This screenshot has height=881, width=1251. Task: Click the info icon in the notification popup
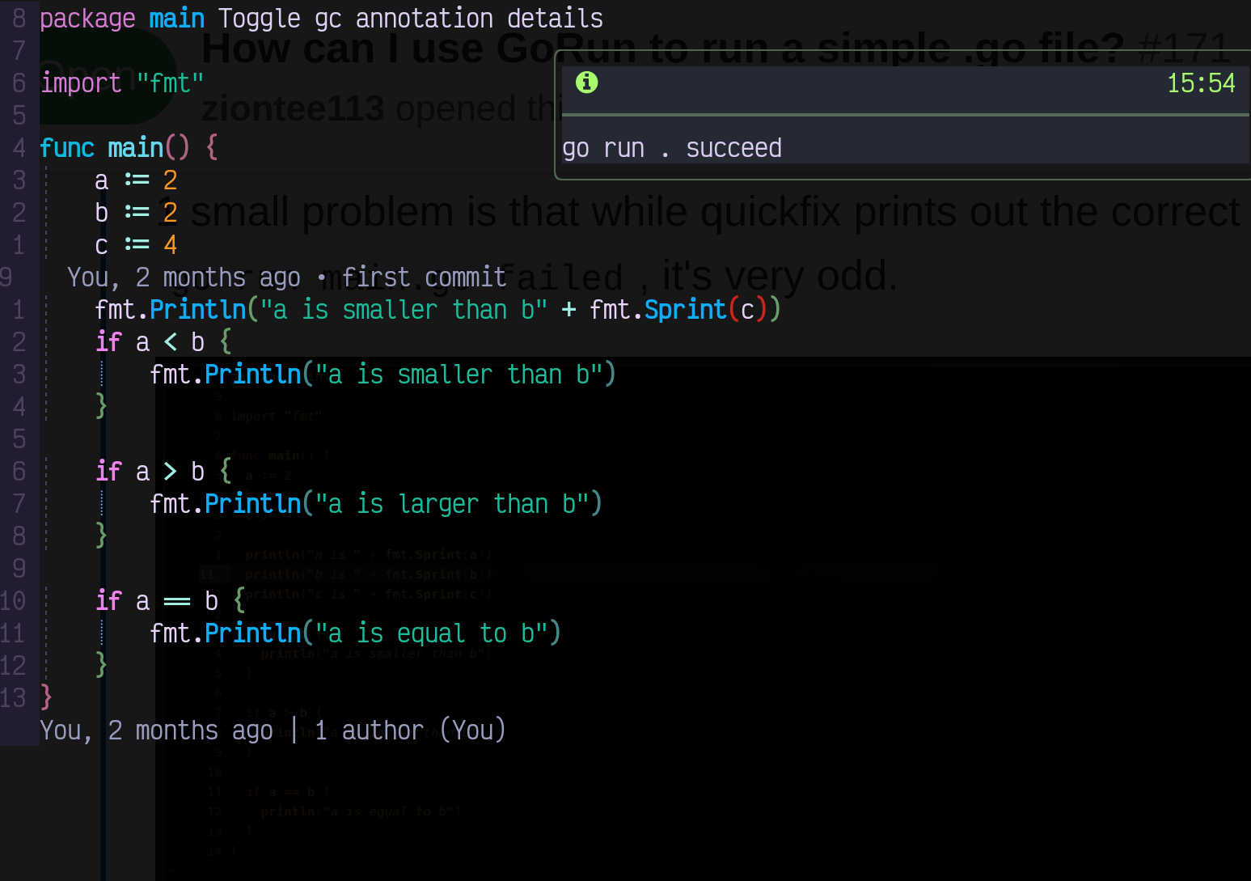click(586, 82)
